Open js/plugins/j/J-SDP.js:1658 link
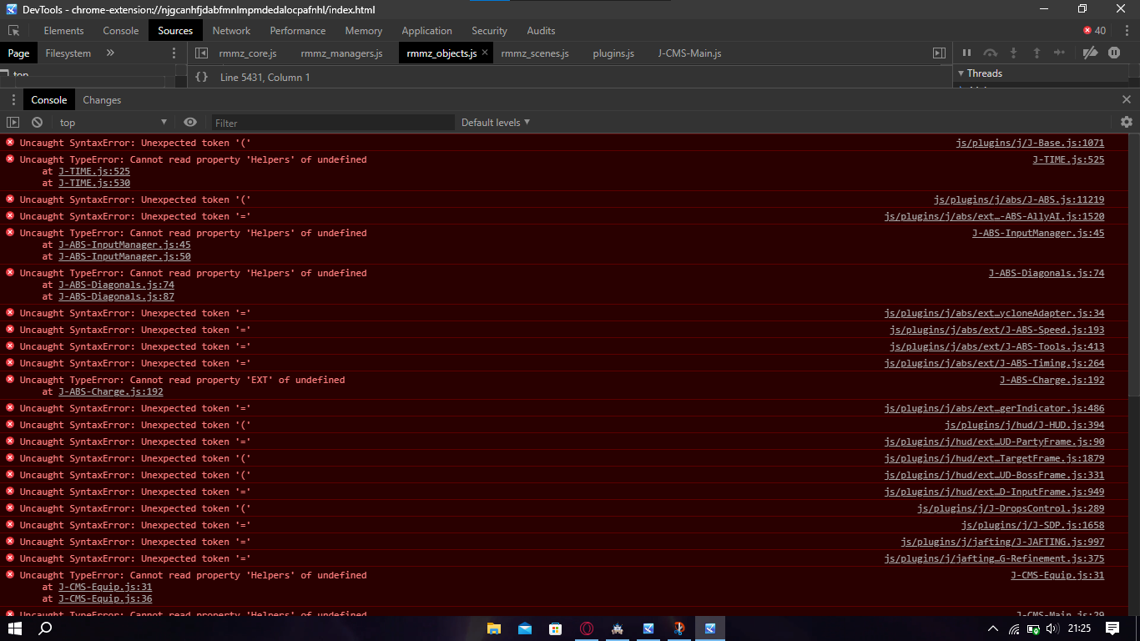 pos(1032,525)
